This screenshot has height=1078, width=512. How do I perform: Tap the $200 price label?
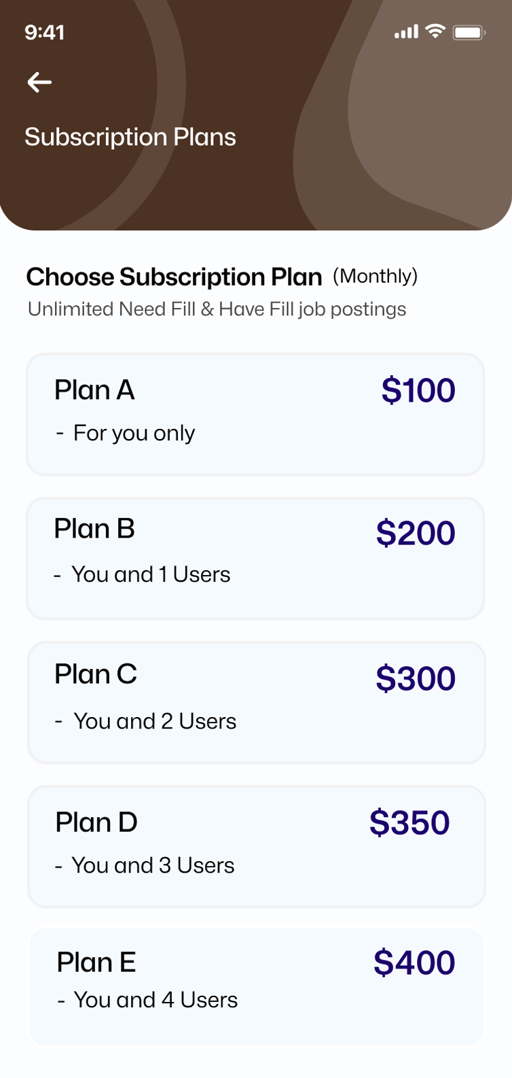(x=416, y=534)
